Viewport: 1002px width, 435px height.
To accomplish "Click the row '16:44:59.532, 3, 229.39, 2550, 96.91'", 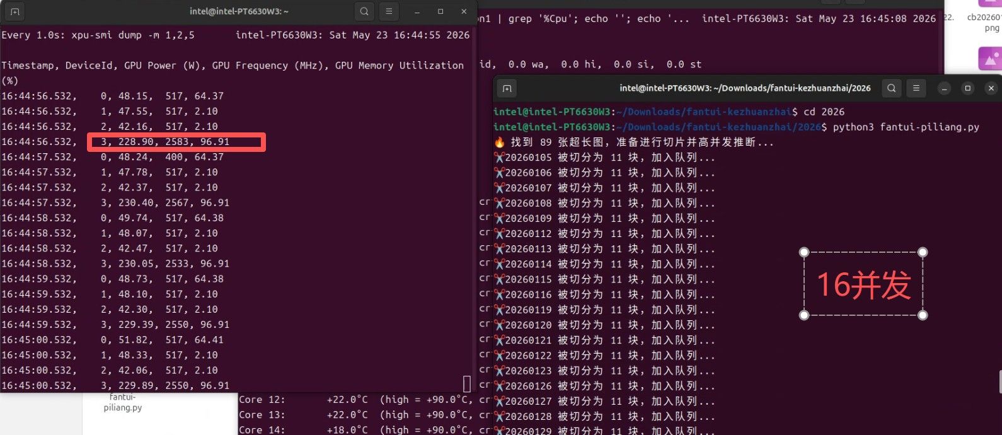I will click(x=115, y=325).
